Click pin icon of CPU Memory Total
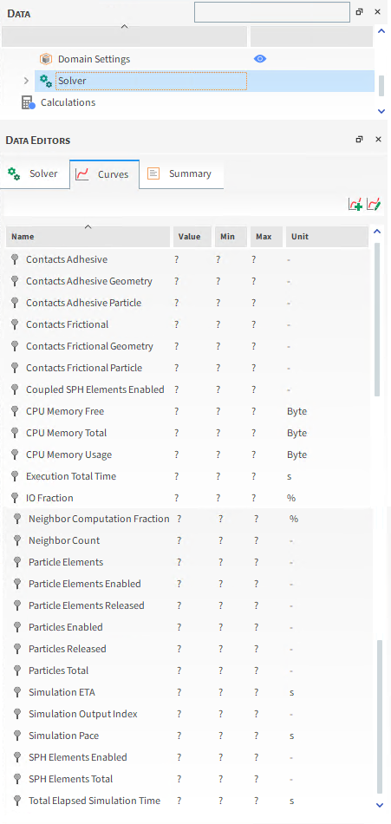This screenshot has width=391, height=824. click(16, 433)
